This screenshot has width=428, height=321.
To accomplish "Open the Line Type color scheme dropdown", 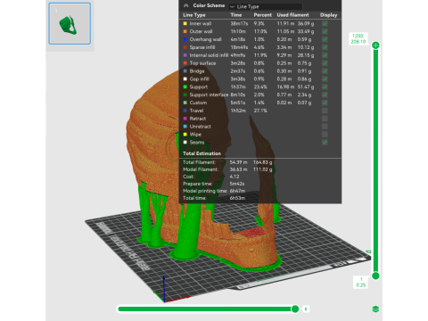I will pos(265,6).
